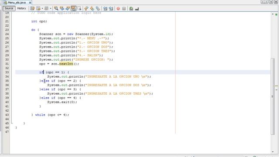Image resolution: width=279 pixels, height=157 pixels.
Task: Click "Scanner scn = new Scanner(System.in);" line
Action: (76, 34)
